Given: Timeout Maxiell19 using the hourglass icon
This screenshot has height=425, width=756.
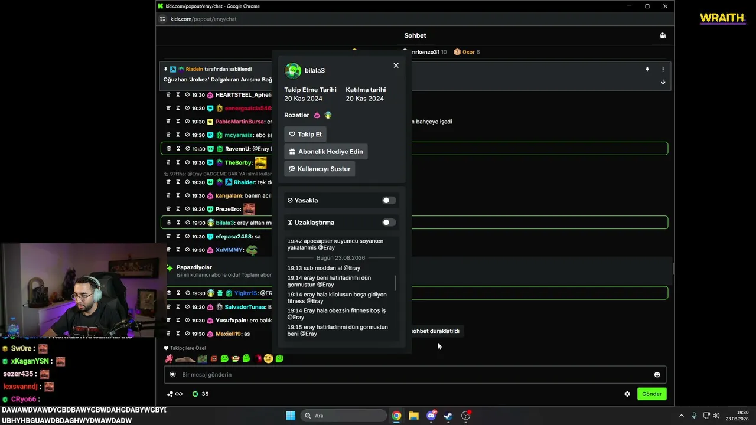Looking at the screenshot, I should [x=178, y=334].
